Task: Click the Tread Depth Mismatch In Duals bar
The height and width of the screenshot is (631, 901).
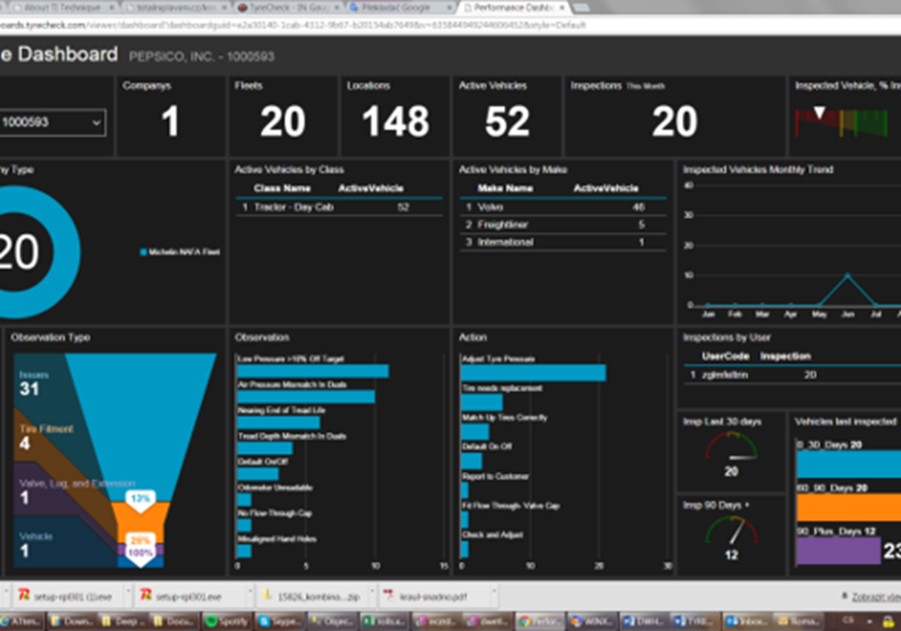Action: pos(264,448)
